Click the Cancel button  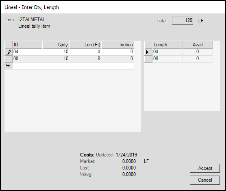tap(205, 180)
